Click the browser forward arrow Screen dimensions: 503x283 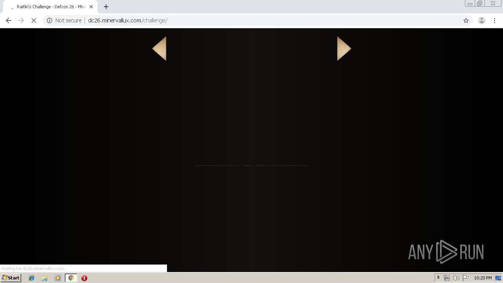click(21, 20)
